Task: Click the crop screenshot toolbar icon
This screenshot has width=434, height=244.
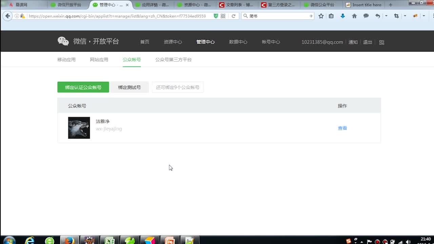Action: point(396,16)
